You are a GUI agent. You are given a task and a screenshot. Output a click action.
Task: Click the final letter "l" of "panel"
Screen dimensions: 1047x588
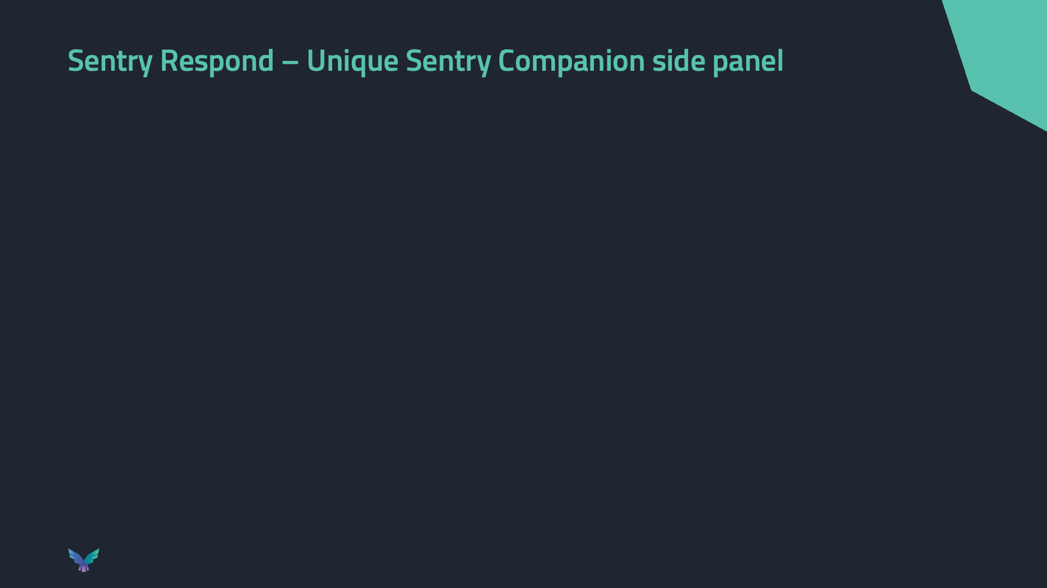coord(780,60)
